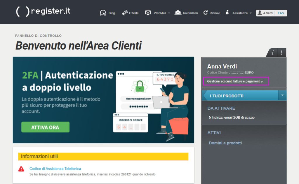Screen dimensions: 299x184
Task: Click the register.it logo
Action: tap(43, 11)
